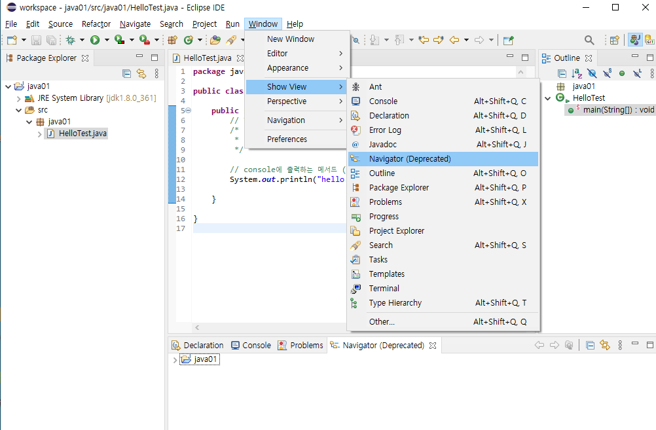Toggle code folding at line 5

pyautogui.click(x=189, y=111)
